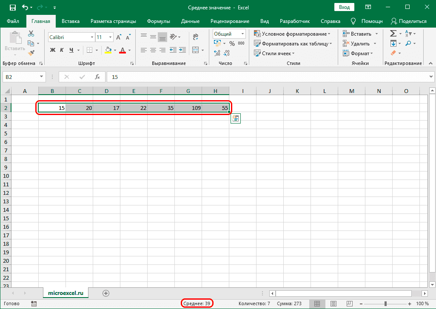Viewport: 436px width, 309px height.
Task: Open the Общий number format dropdown
Action: [243, 34]
